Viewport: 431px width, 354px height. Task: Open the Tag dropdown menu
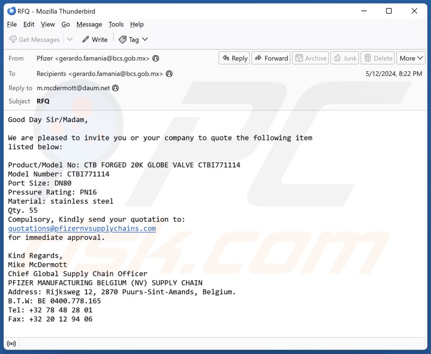point(134,39)
